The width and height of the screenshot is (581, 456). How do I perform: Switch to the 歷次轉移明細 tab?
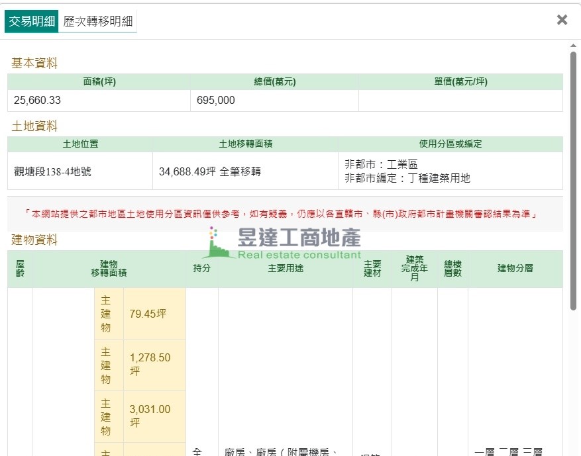click(97, 21)
